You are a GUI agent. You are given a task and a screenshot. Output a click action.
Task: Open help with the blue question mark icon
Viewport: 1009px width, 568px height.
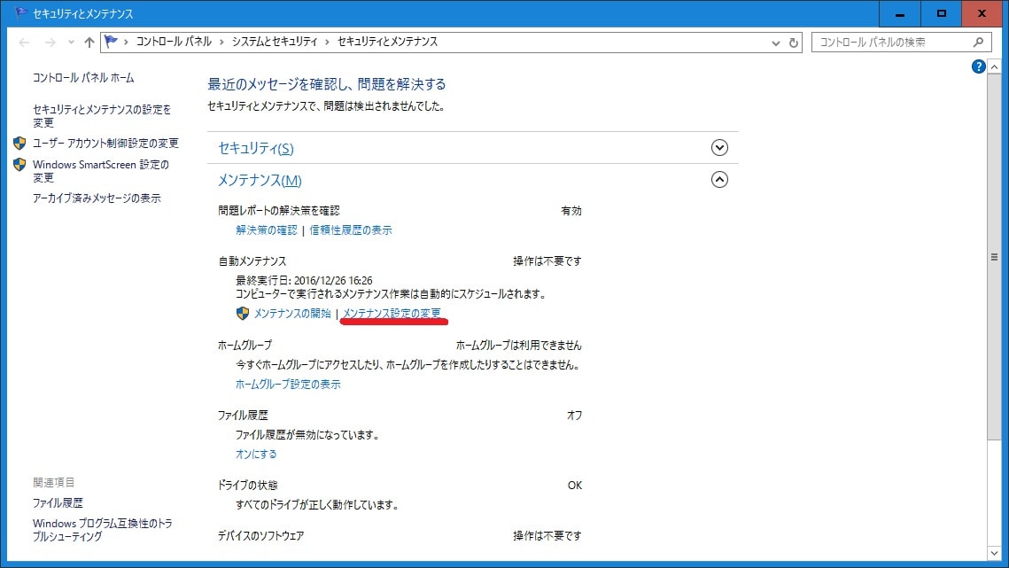coord(978,66)
